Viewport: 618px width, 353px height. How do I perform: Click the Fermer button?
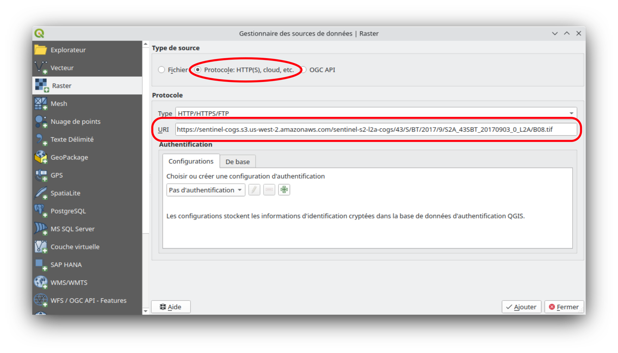(564, 307)
